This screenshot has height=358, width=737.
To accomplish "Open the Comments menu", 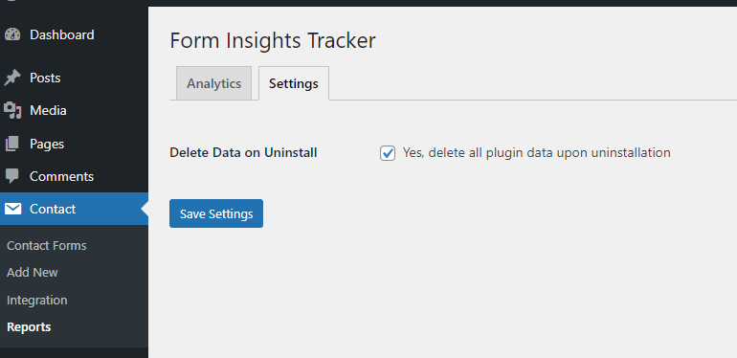I will tap(61, 177).
